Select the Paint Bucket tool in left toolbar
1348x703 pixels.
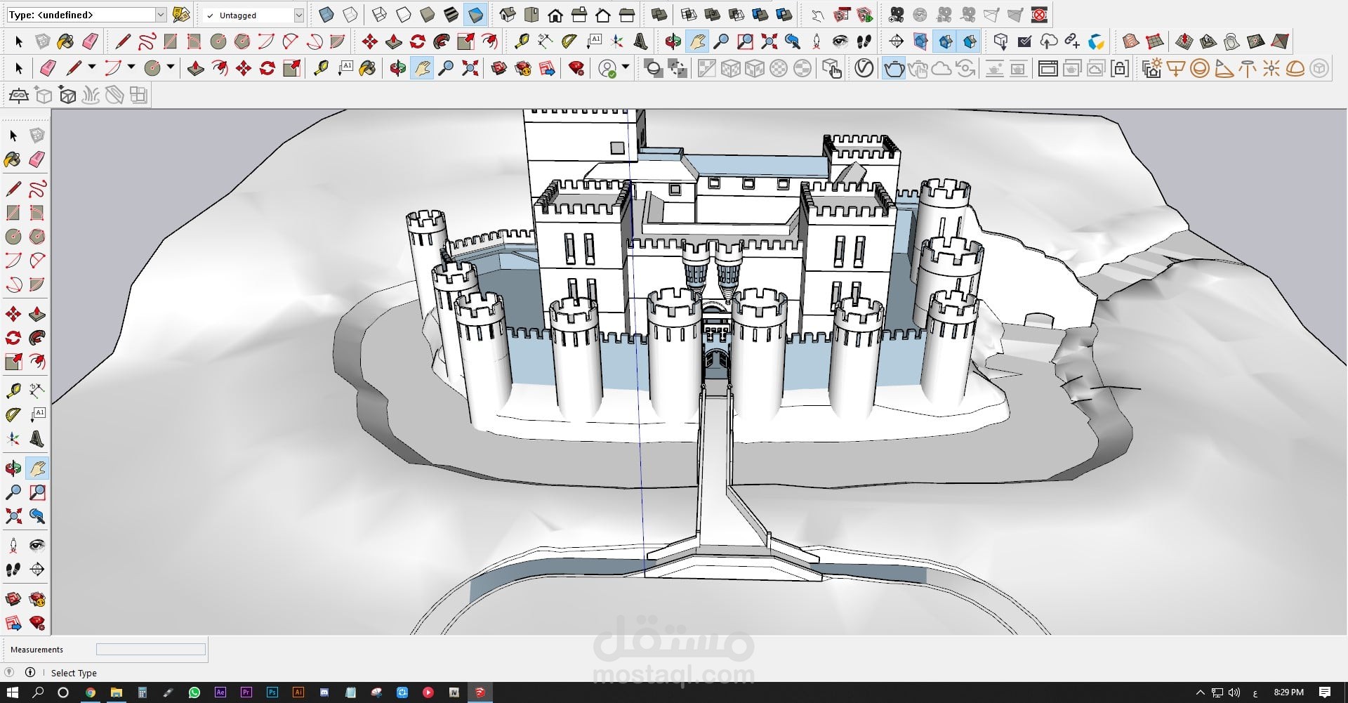click(13, 159)
